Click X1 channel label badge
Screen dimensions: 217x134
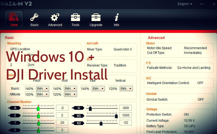point(78,116)
